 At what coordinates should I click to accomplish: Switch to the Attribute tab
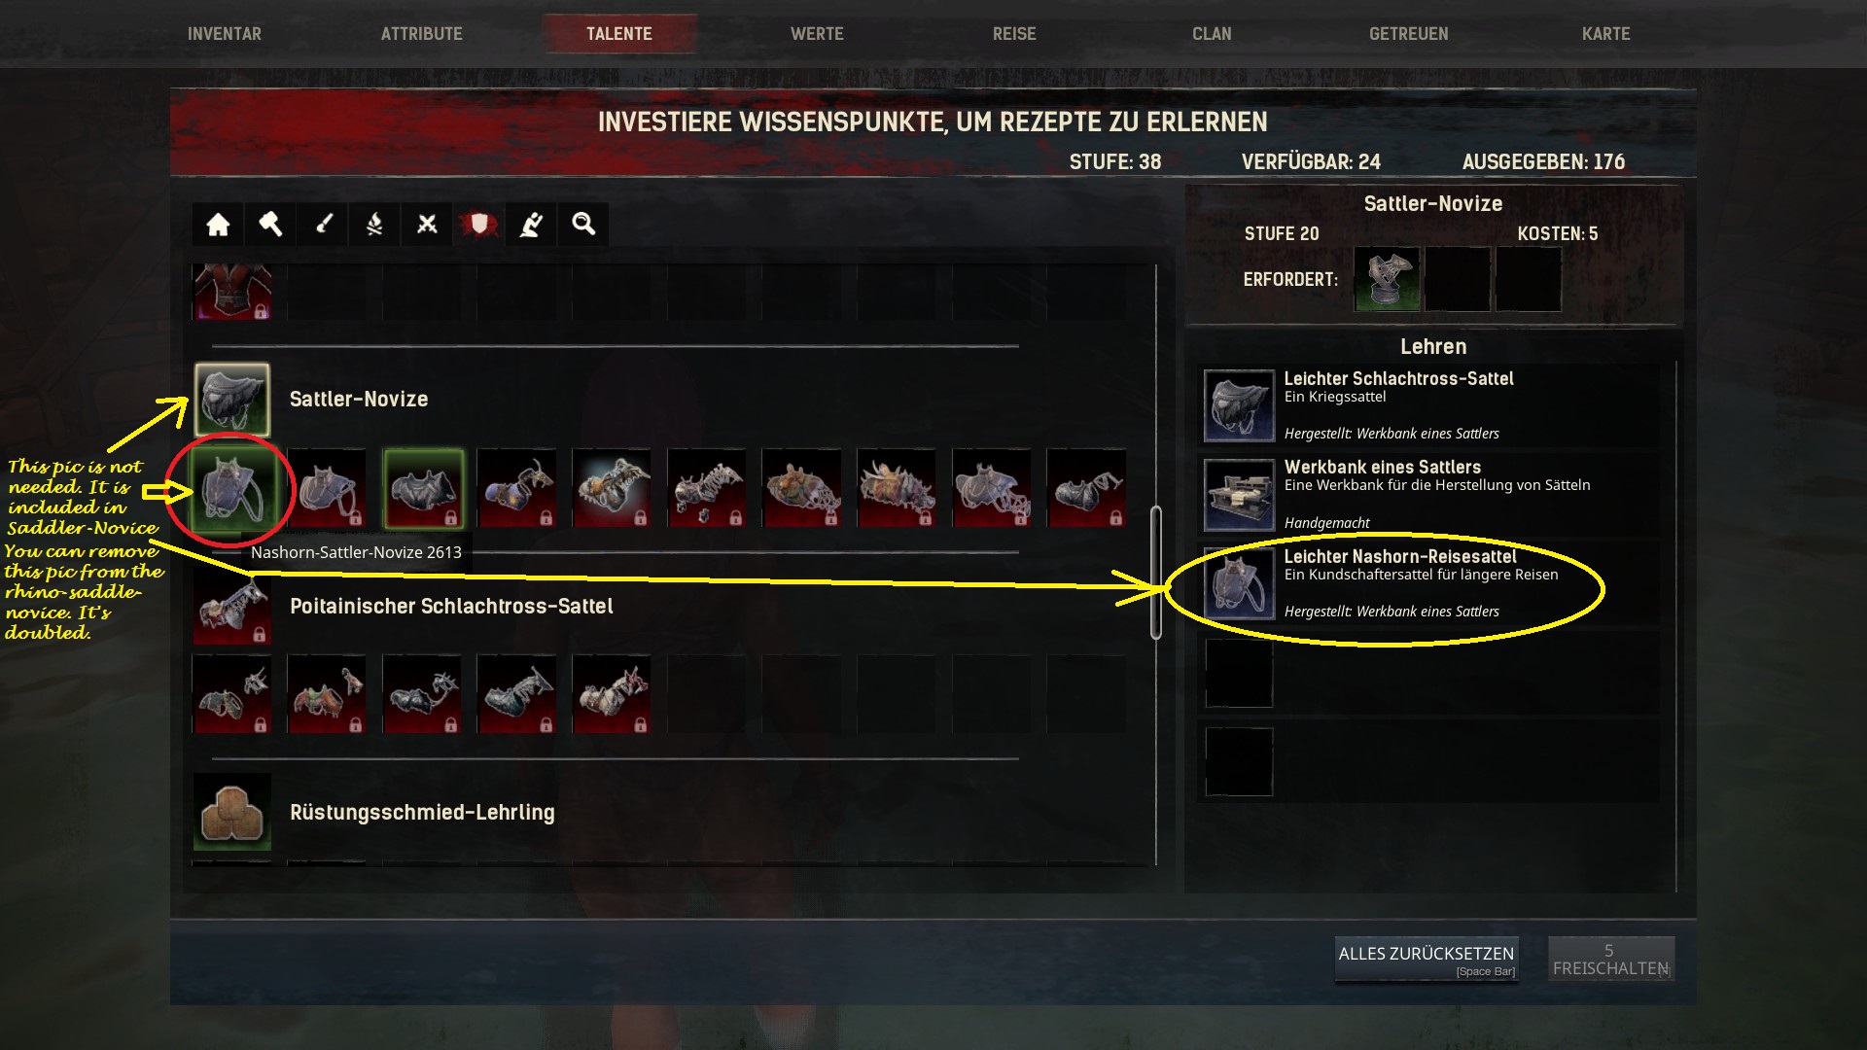422,34
